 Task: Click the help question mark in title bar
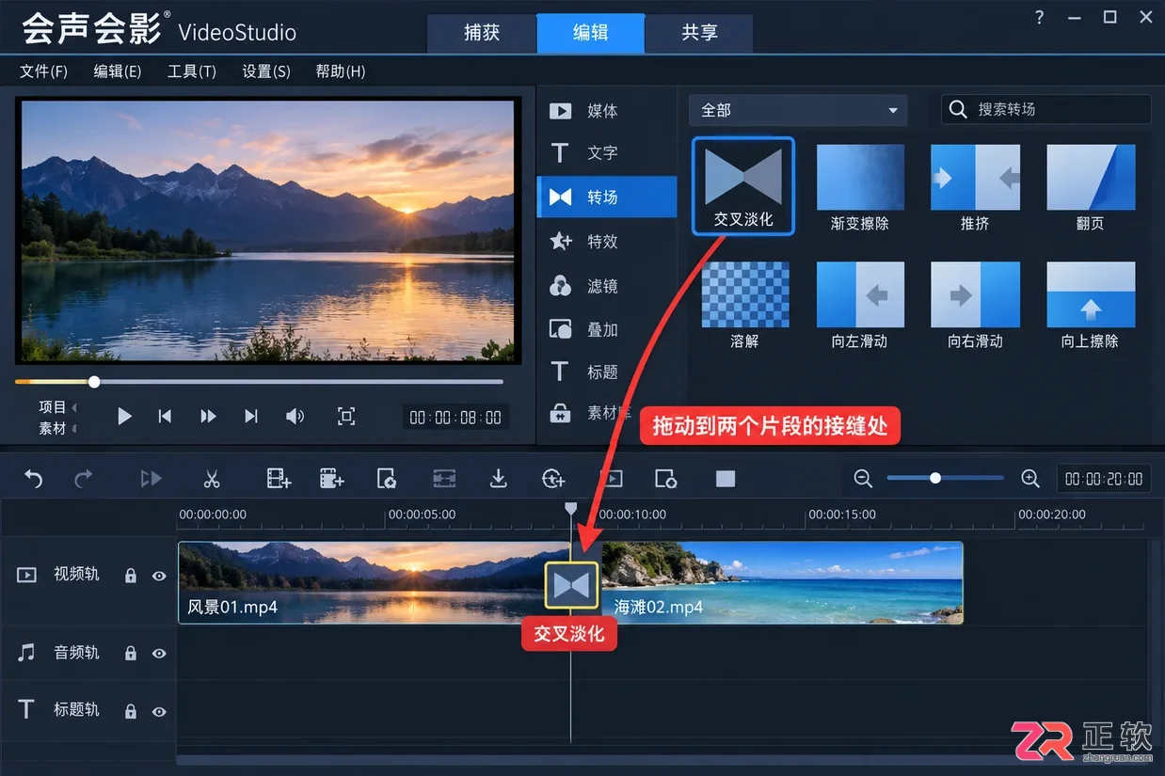click(1039, 17)
